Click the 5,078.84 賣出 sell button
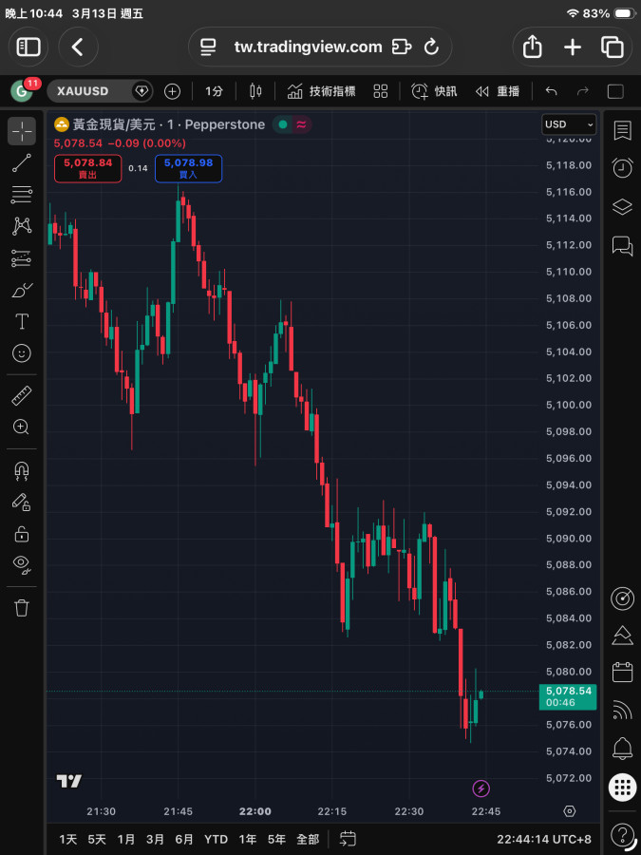Viewport: 641px width, 855px height. click(x=87, y=168)
